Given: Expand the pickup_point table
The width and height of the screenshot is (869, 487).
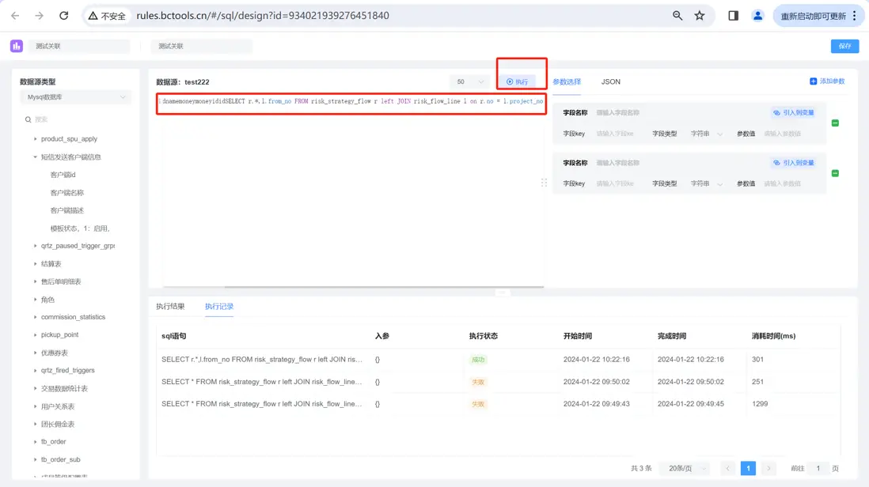Looking at the screenshot, I should click(x=36, y=335).
